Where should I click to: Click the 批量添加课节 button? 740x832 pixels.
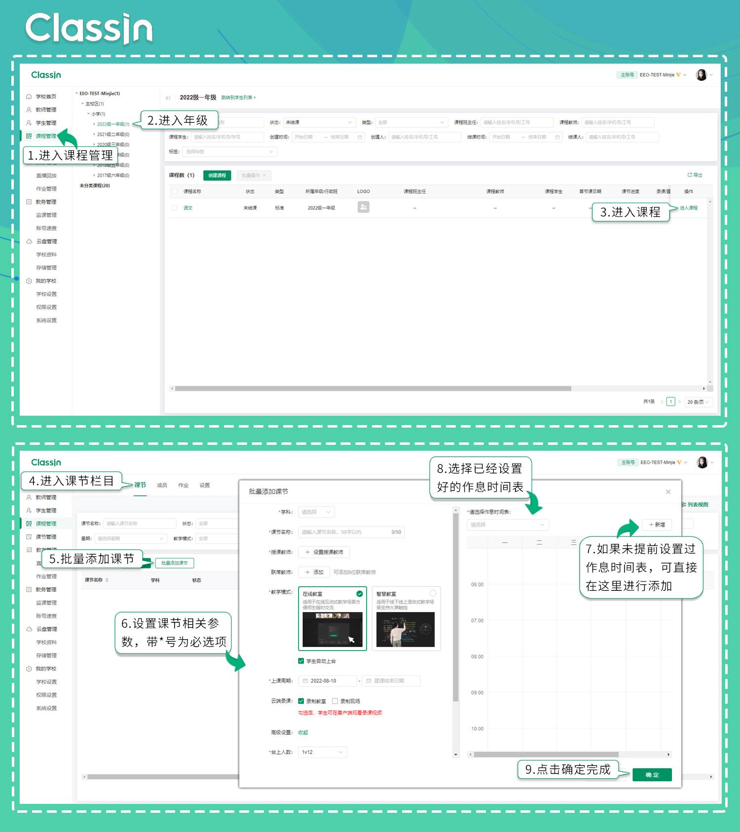[175, 563]
